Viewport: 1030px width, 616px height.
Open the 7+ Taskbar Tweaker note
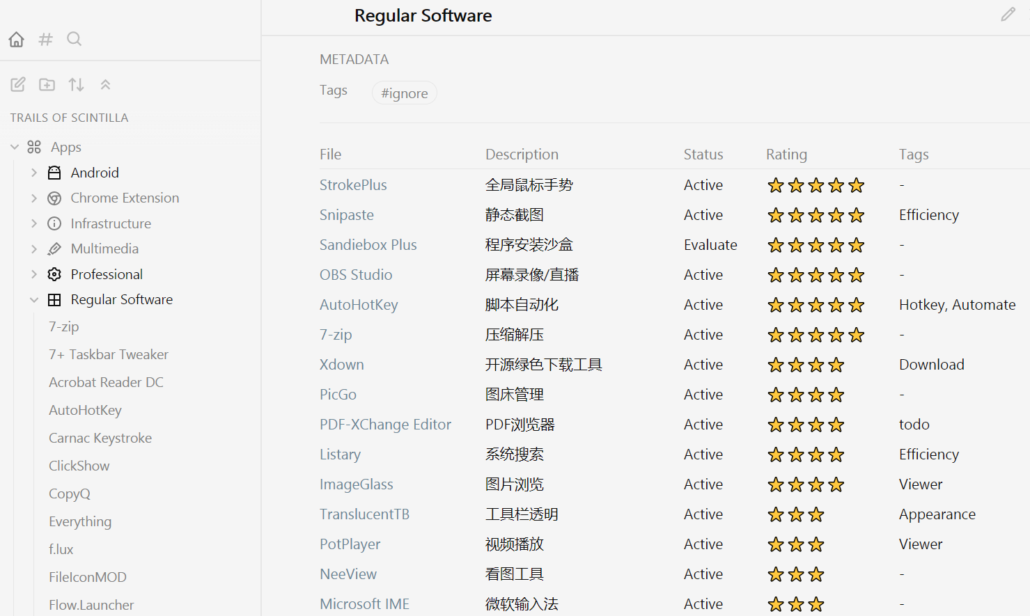coord(109,354)
